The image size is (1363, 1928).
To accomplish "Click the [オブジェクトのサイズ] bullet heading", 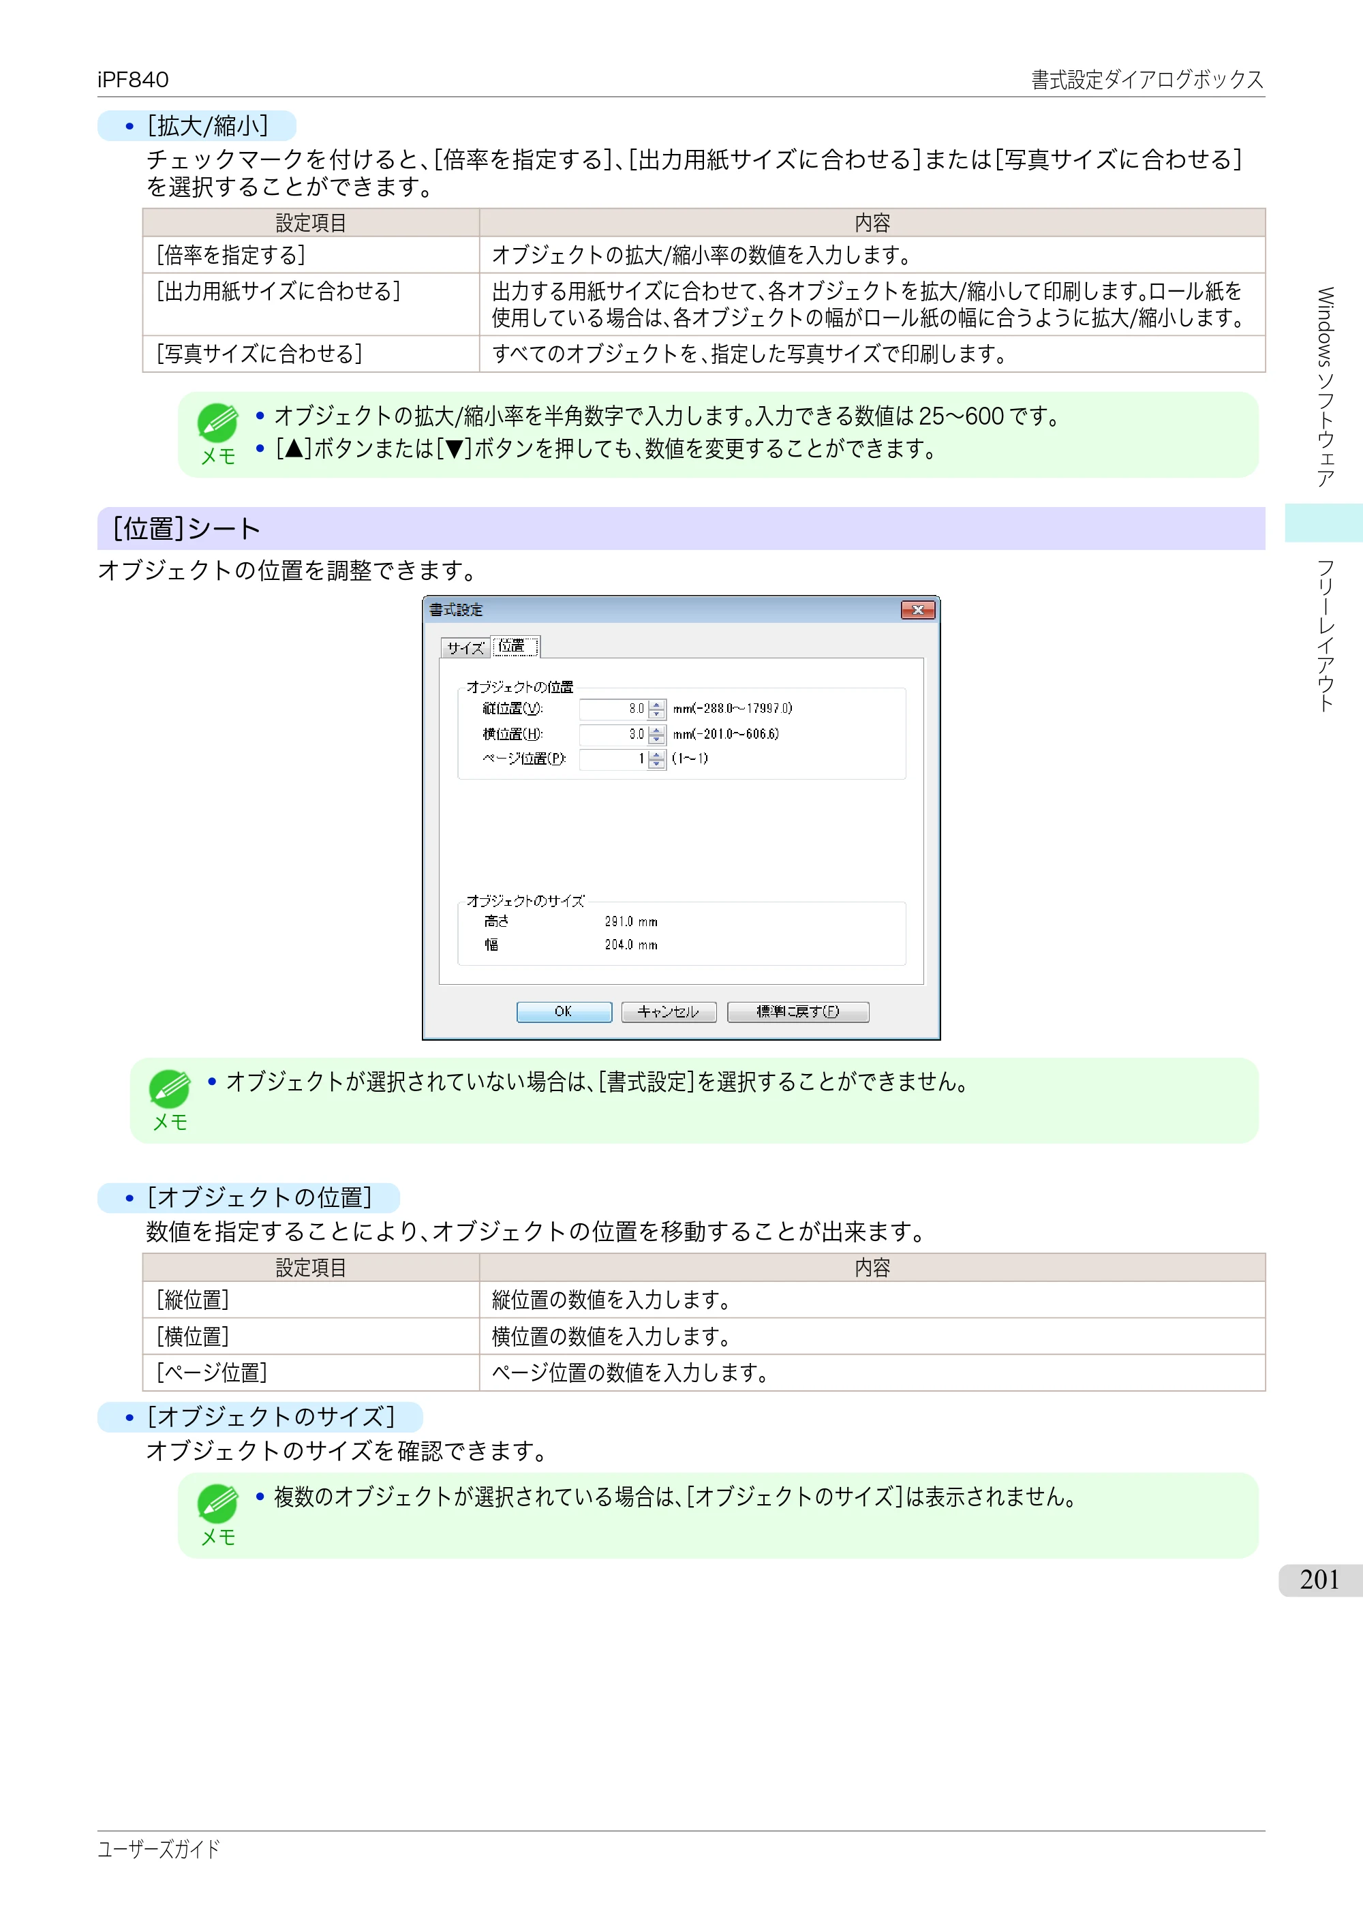I will point(271,1417).
